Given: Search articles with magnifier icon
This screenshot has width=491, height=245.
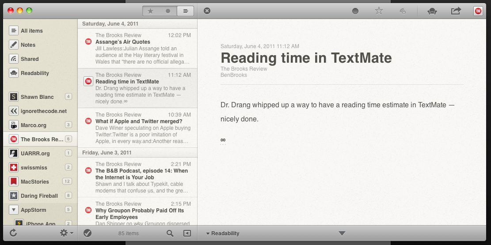Looking at the screenshot, I should 170,233.
